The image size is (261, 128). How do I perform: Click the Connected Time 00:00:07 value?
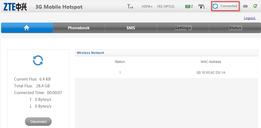click(55, 93)
